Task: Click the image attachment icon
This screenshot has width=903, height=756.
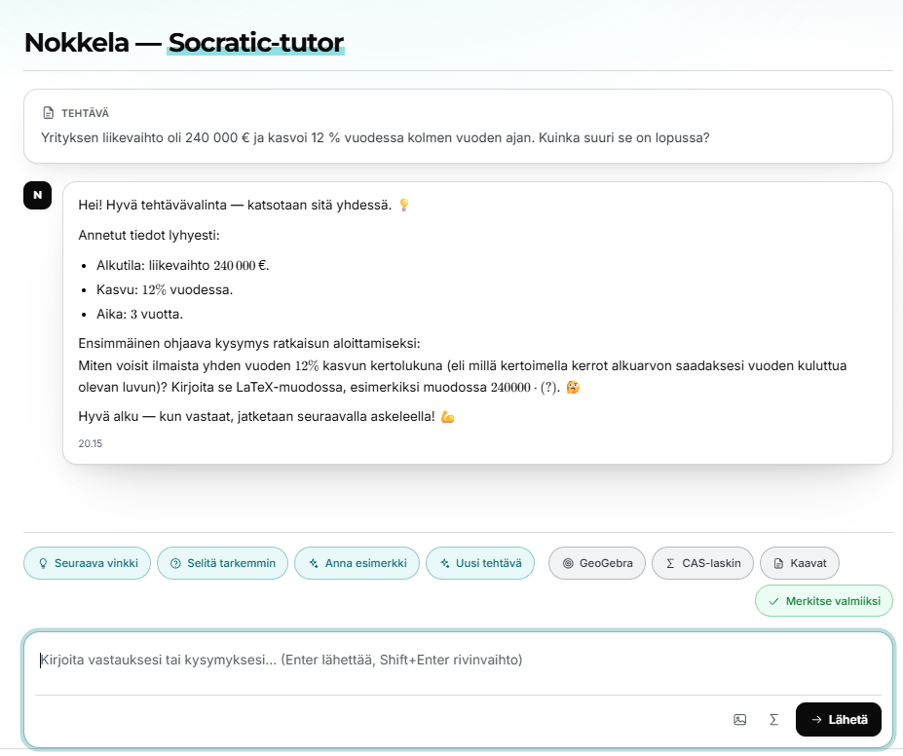Action: [740, 719]
